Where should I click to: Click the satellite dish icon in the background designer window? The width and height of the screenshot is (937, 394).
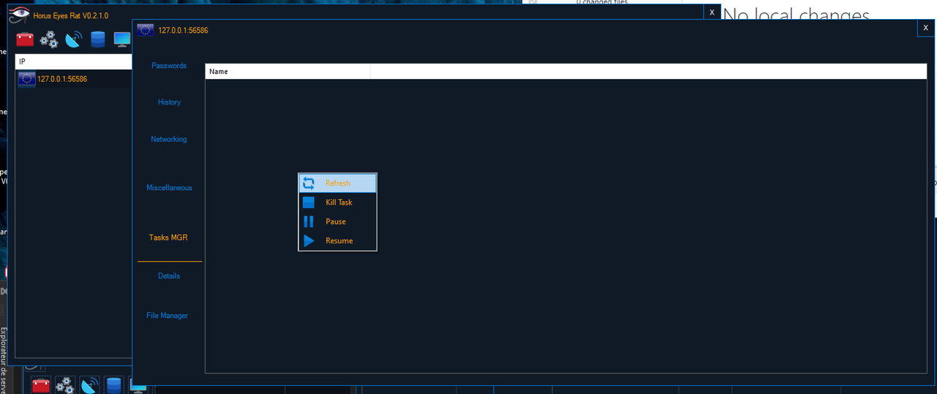89,385
